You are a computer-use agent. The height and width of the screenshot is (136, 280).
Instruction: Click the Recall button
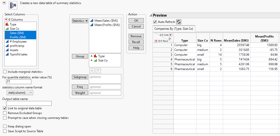(x=136, y=42)
